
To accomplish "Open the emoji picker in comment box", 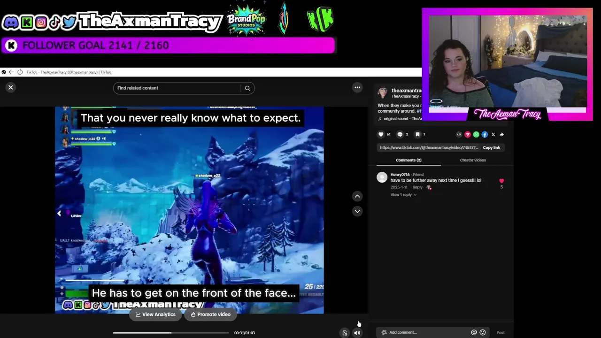I will click(483, 332).
